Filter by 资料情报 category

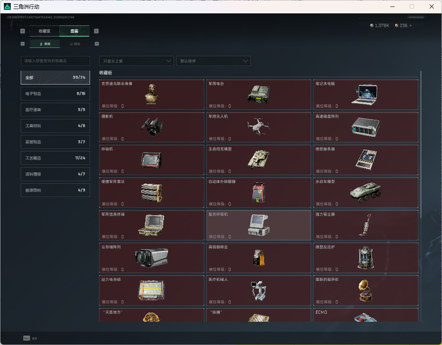tap(55, 174)
